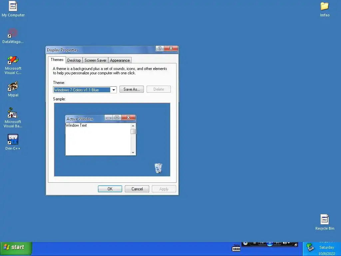Click the sample window close X
This screenshot has height=256, width=341.
tap(128, 117)
